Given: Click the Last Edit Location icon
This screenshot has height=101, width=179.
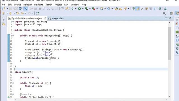Looking at the screenshot, I should pos(18,13).
